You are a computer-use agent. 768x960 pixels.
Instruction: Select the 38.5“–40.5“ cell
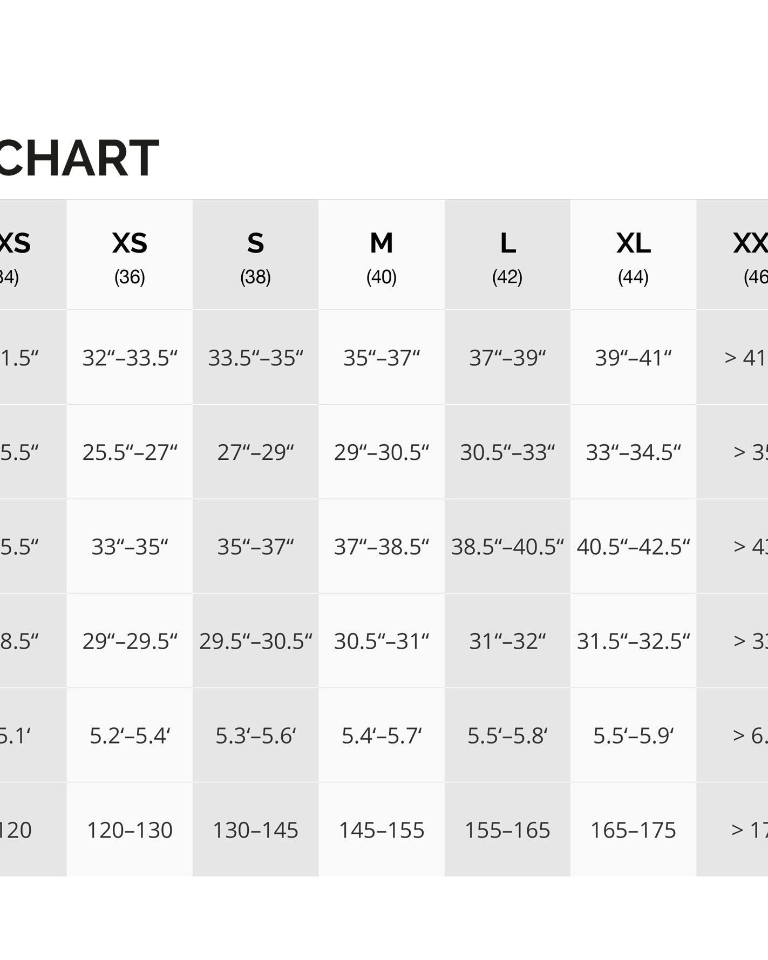tap(507, 547)
